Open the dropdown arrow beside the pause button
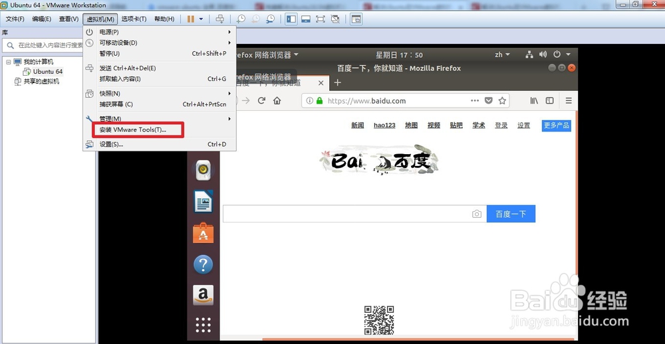 point(201,19)
